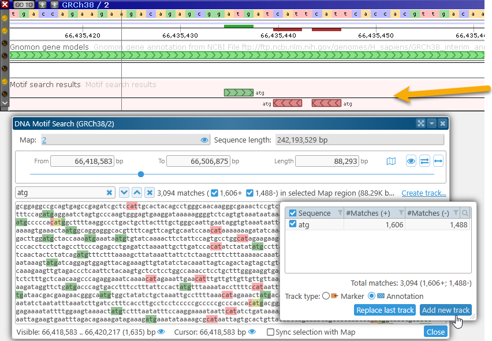Jump to previous match with up arrow

136,193
